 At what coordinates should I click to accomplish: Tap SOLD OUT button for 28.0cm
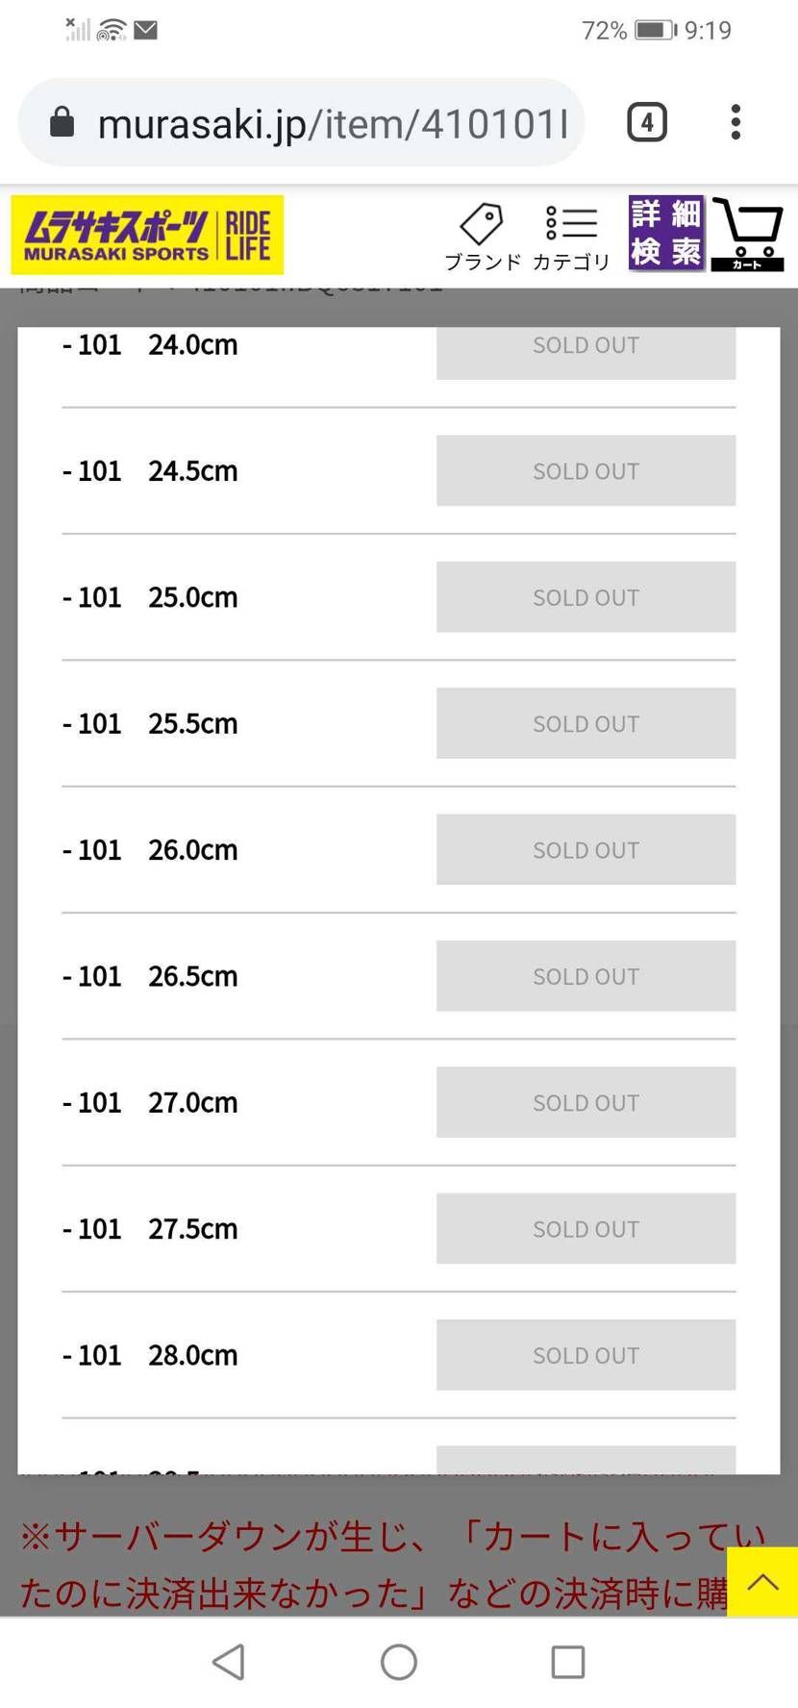pos(586,1355)
